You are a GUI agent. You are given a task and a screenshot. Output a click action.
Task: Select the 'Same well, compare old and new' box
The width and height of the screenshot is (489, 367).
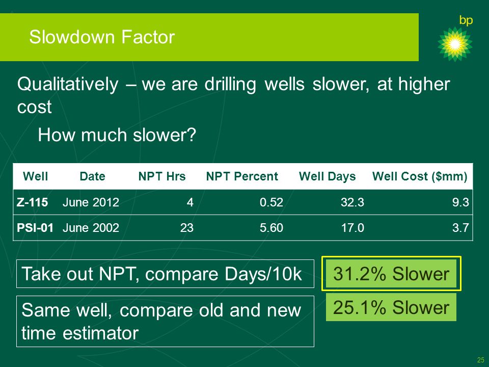165,322
